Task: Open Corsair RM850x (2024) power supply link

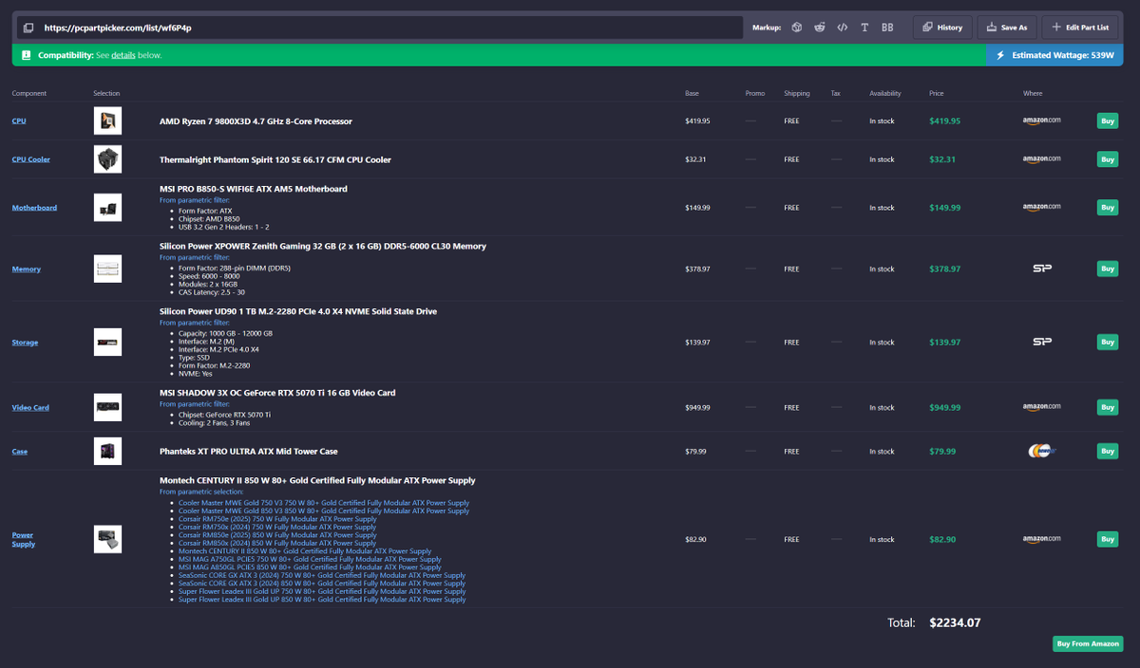Action: [x=277, y=543]
